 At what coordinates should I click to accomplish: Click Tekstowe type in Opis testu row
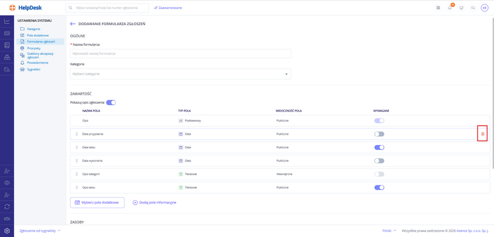191,187
